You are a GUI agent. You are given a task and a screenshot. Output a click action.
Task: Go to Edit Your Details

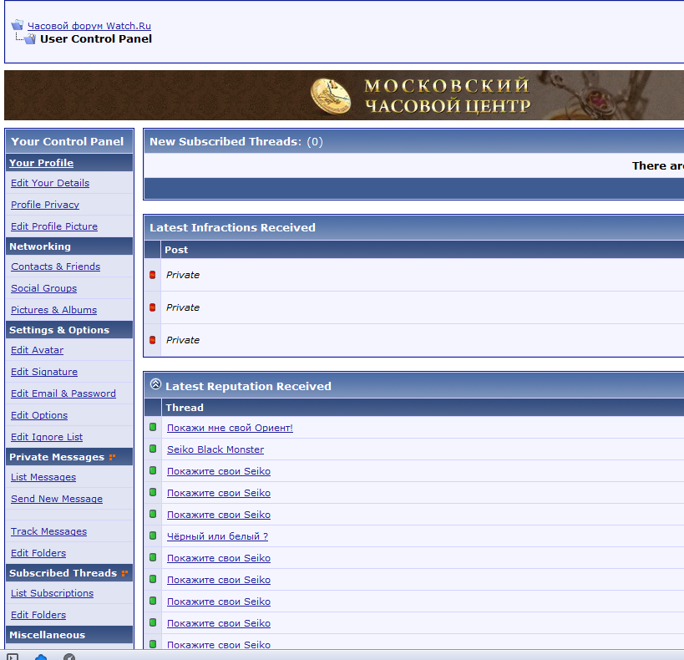pos(50,183)
